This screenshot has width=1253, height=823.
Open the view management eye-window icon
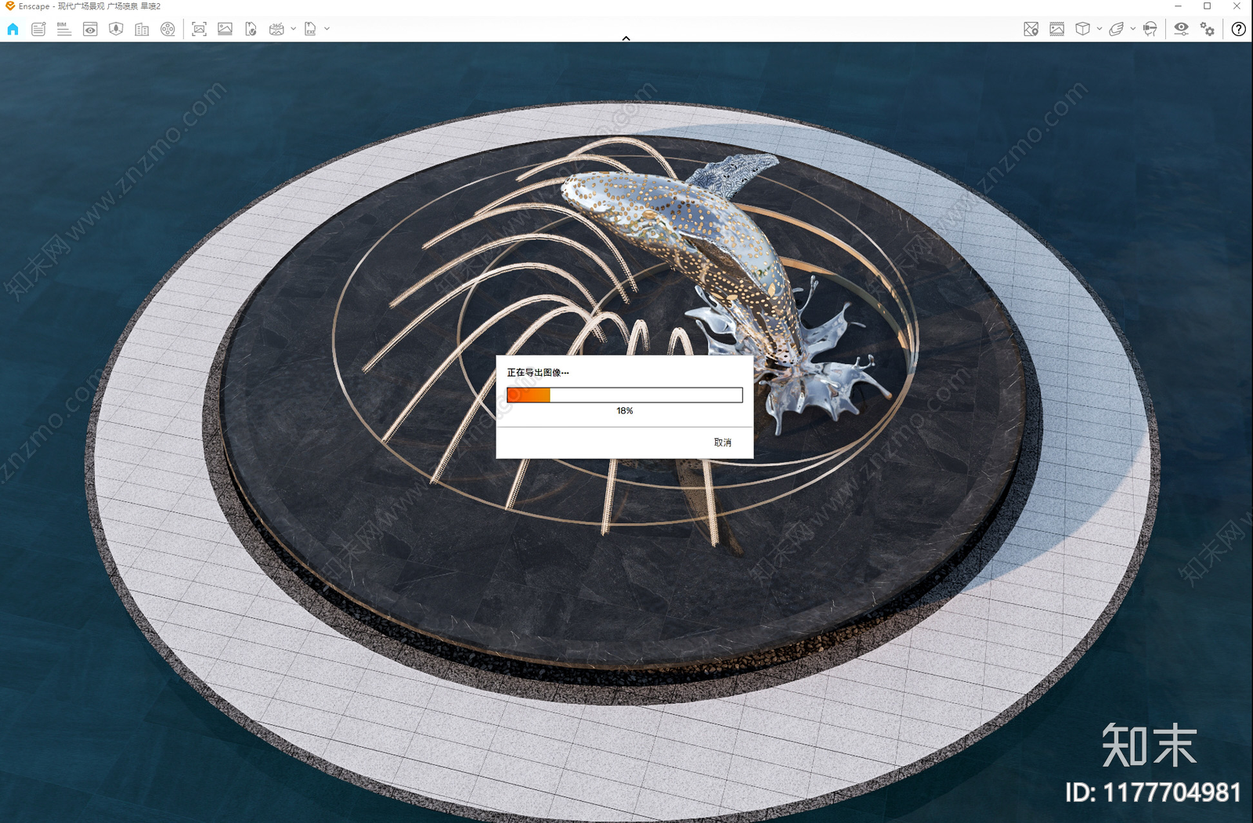(x=90, y=29)
